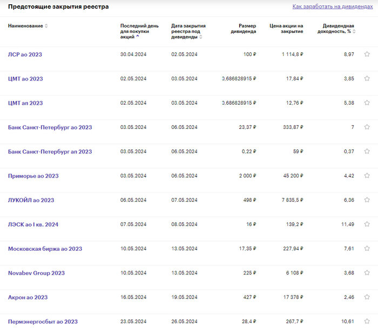The image size is (378, 329).
Task: Open Банк Санкт-Петербург ао 2023 link
Action: point(50,127)
